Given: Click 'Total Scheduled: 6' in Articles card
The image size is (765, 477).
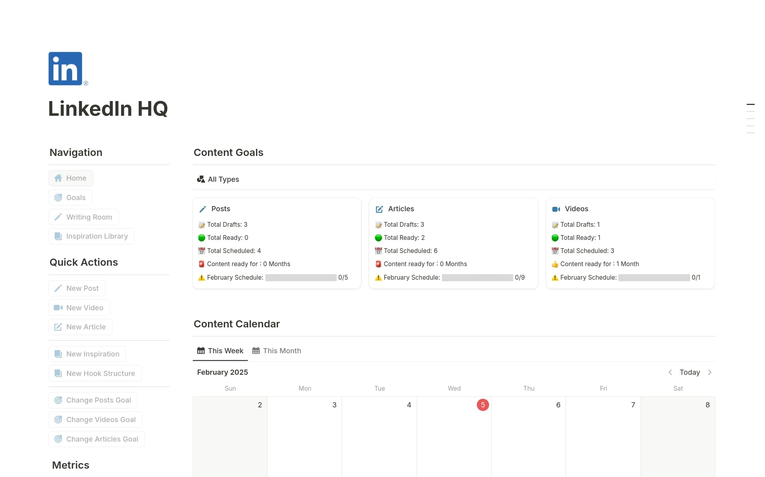Looking at the screenshot, I should coord(410,251).
